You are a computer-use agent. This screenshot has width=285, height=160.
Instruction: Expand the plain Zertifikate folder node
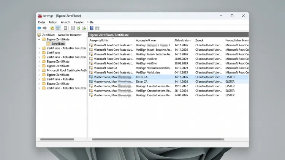pyautogui.click(x=39, y=53)
